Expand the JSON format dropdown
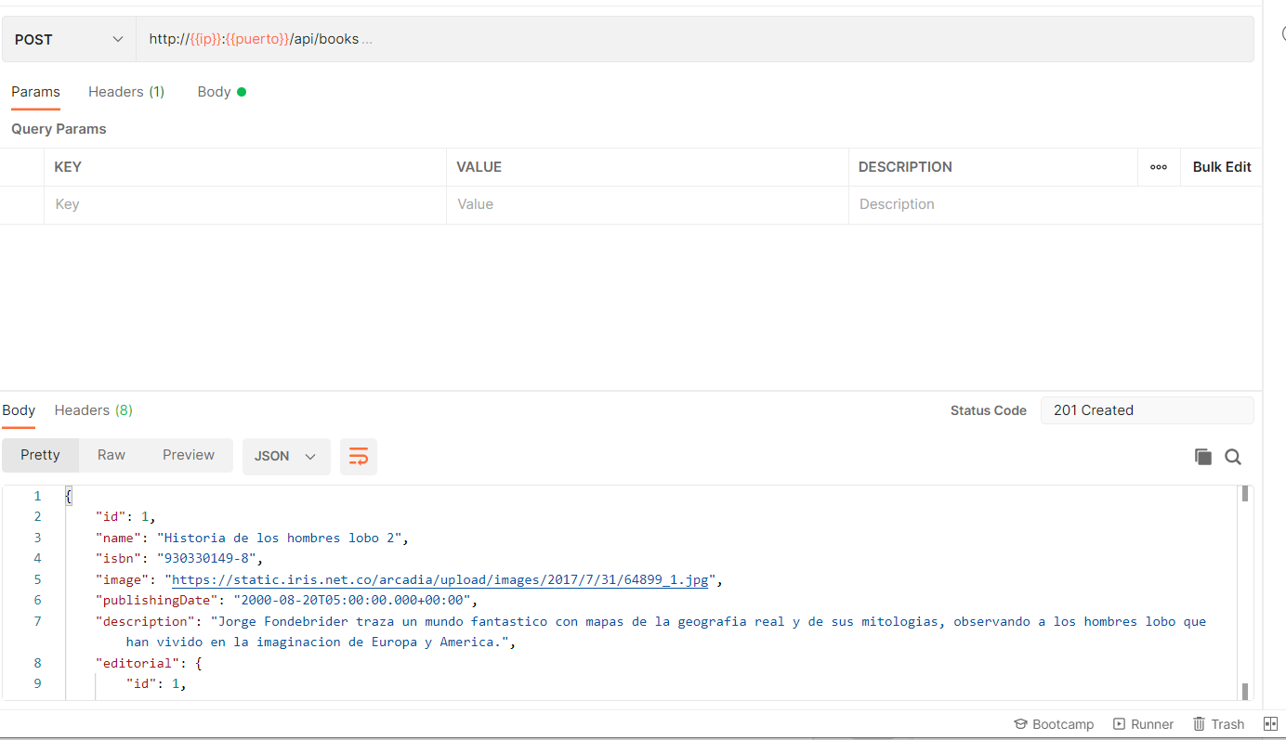The width and height of the screenshot is (1286, 740). pos(285,456)
